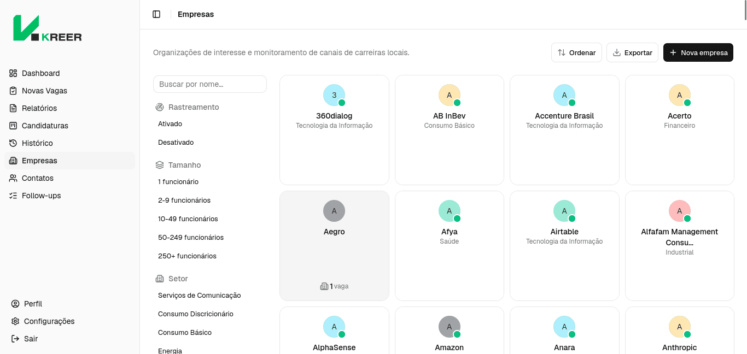Click the Amazon company avatar
This screenshot has height=354, width=747.
(450, 327)
